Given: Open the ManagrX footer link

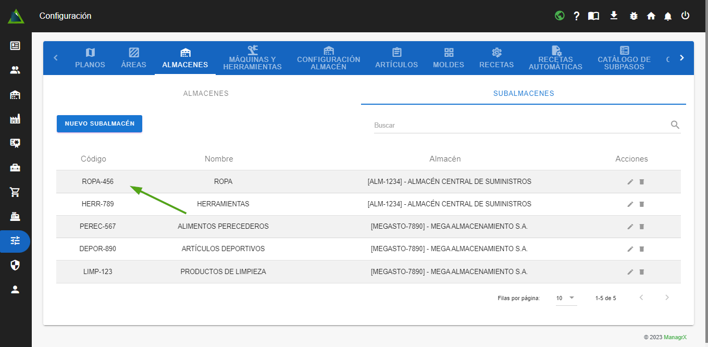Looking at the screenshot, I should 675,337.
